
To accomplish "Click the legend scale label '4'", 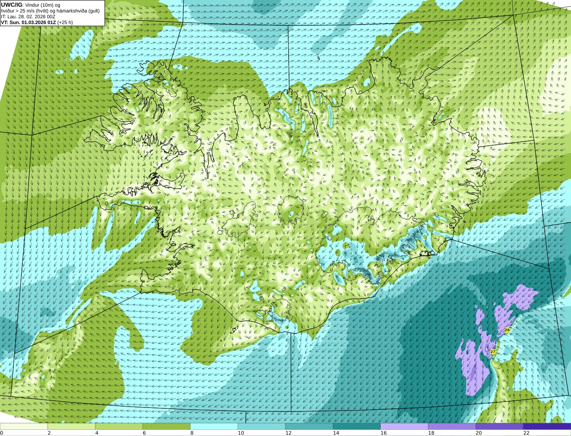I will coord(96,433).
